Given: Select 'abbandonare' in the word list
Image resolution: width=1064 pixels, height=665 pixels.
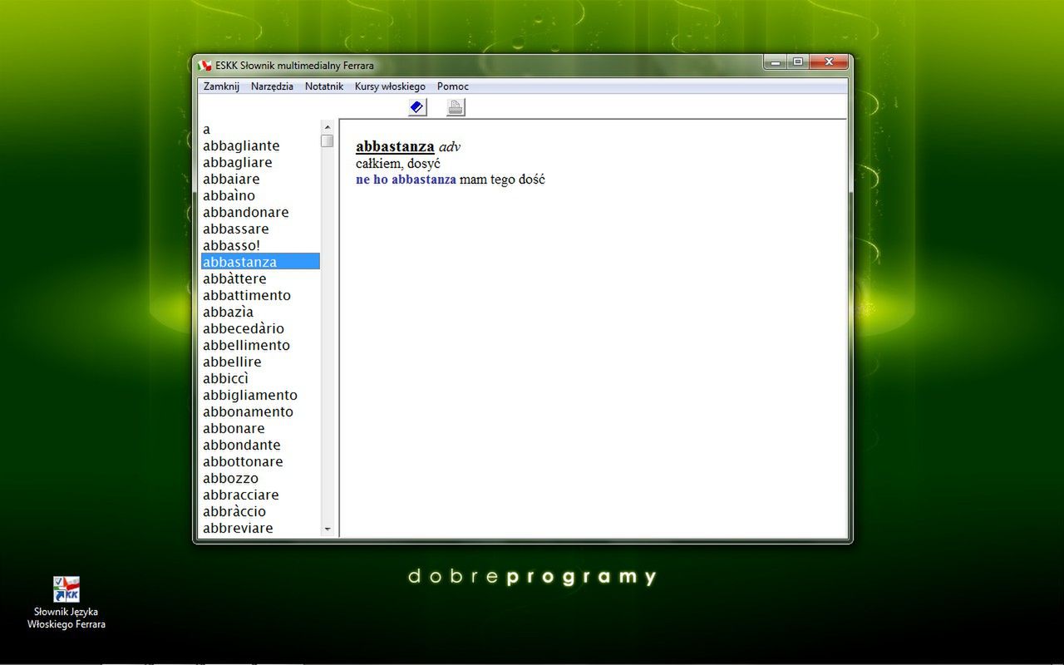Looking at the screenshot, I should pos(260,212).
